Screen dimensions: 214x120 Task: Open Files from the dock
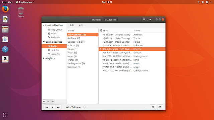tap(5, 29)
